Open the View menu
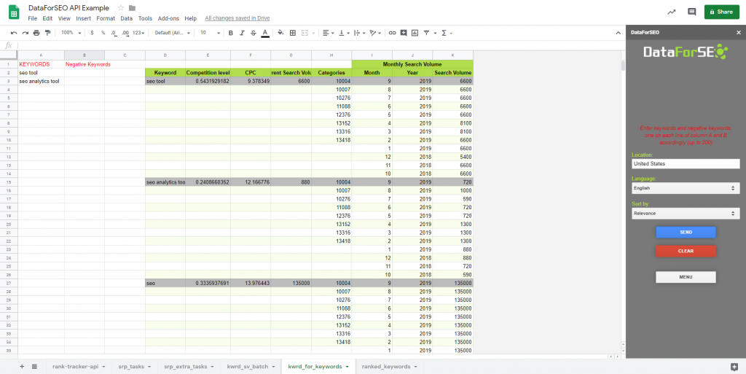The image size is (746, 374). pyautogui.click(x=64, y=18)
